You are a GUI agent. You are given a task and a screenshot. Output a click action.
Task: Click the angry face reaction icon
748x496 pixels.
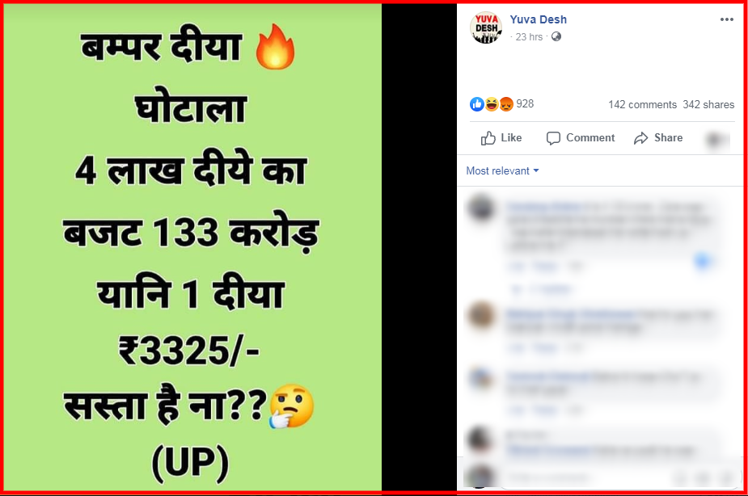506,104
